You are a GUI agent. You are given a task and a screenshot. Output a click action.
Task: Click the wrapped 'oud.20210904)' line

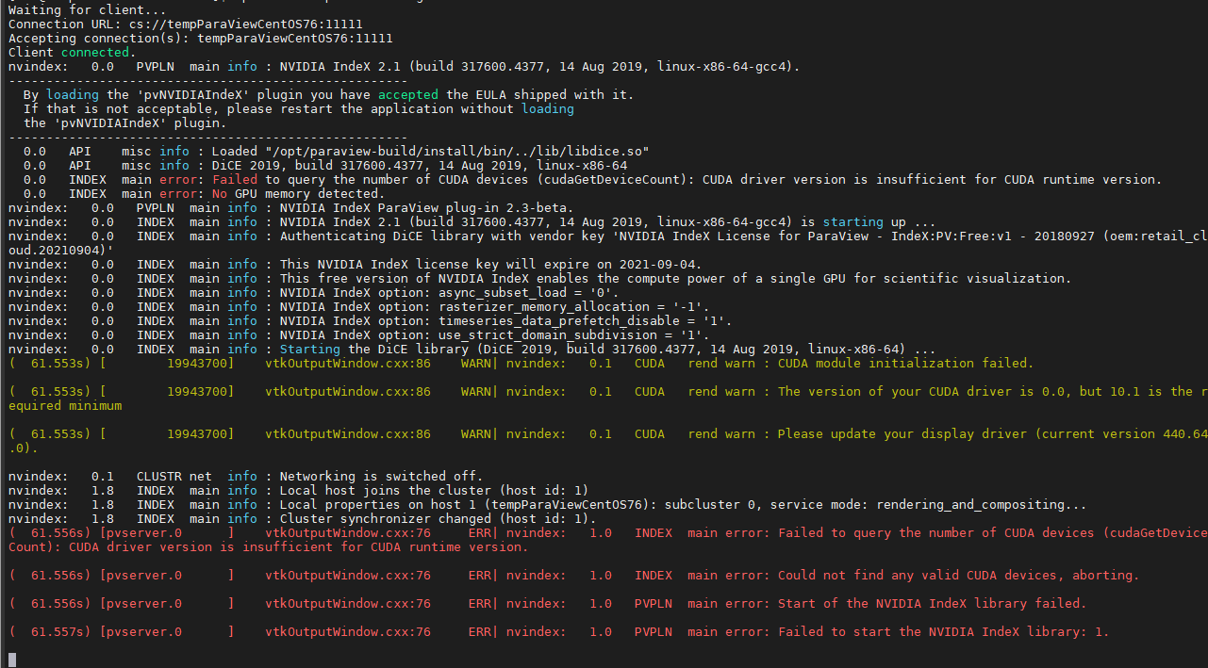coord(61,250)
